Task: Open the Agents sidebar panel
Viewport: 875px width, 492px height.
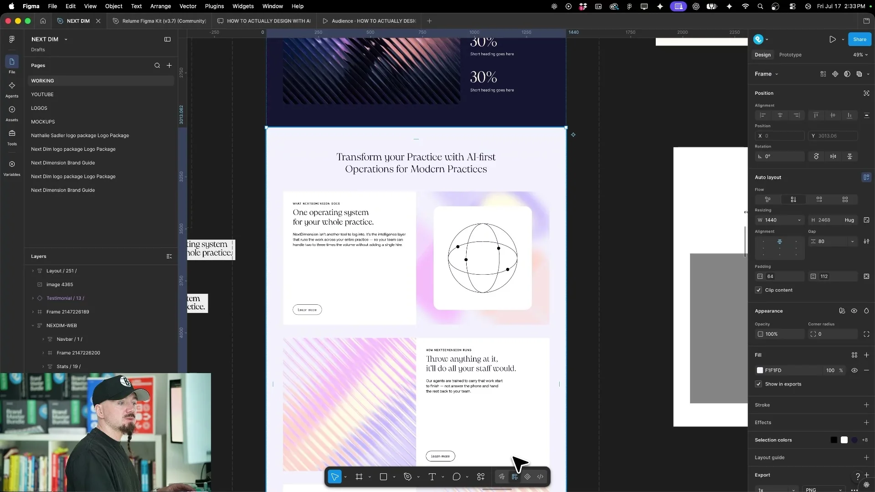Action: (12, 90)
